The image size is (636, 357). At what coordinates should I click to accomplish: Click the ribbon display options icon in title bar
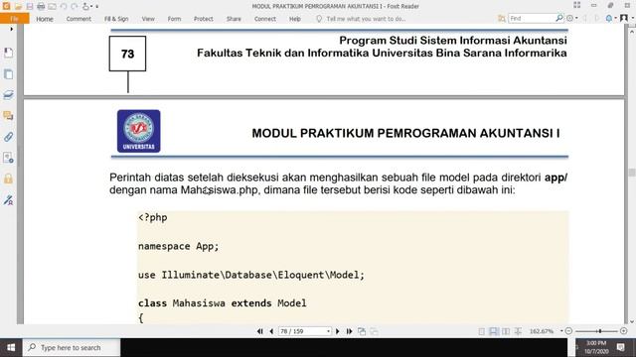pos(576,5)
